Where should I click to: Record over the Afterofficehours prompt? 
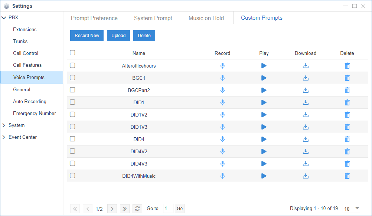point(222,66)
